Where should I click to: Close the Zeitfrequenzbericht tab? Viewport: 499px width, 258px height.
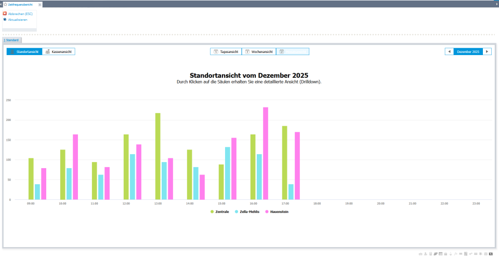coord(40,4)
